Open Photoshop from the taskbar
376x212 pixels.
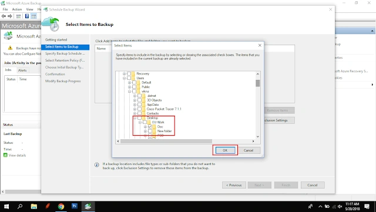coord(75,206)
